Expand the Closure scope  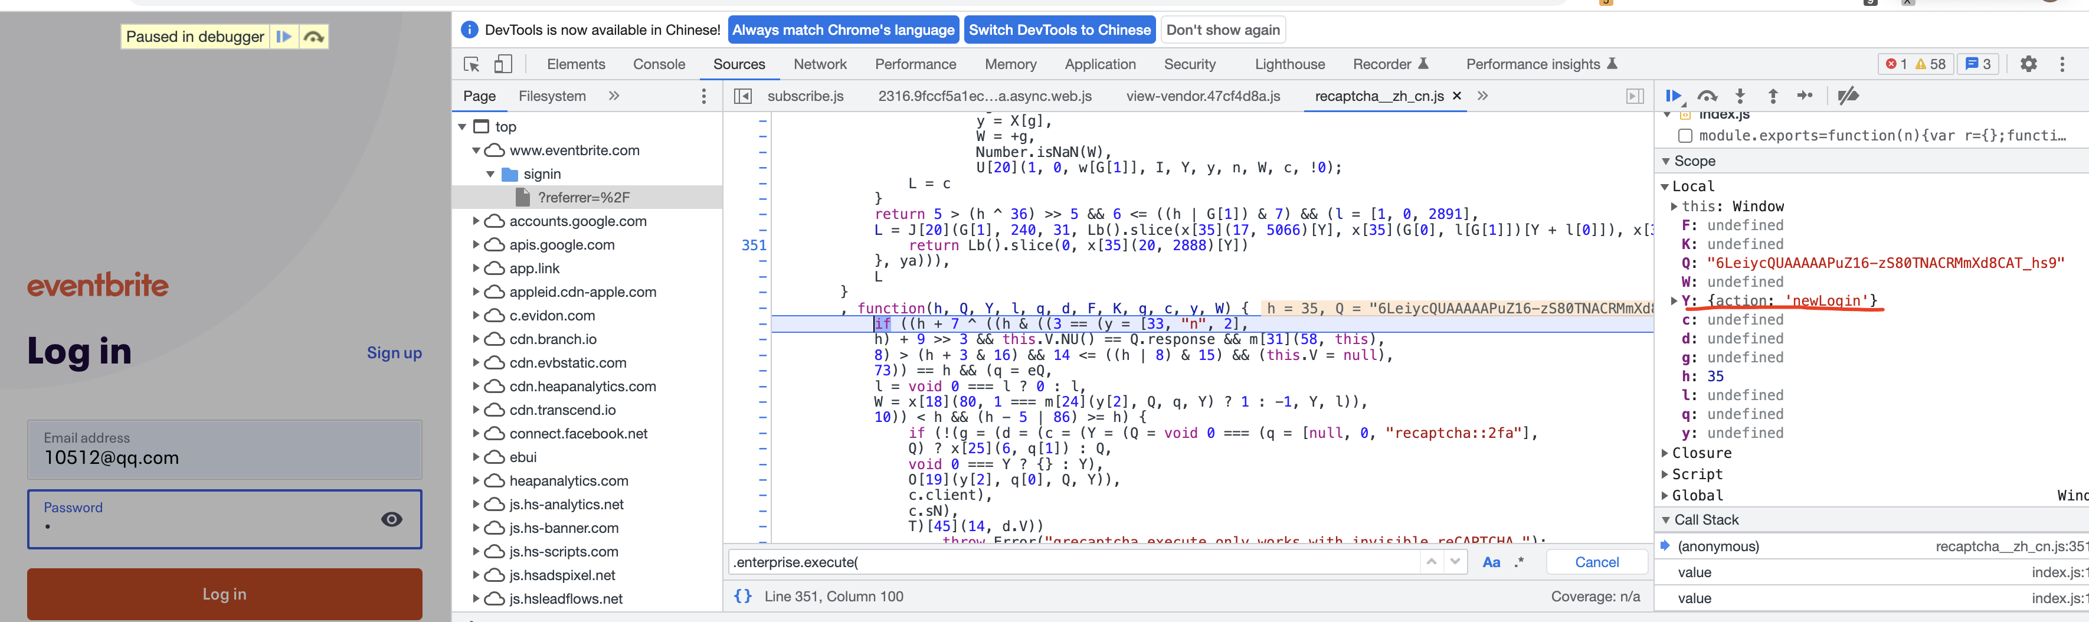[1665, 453]
